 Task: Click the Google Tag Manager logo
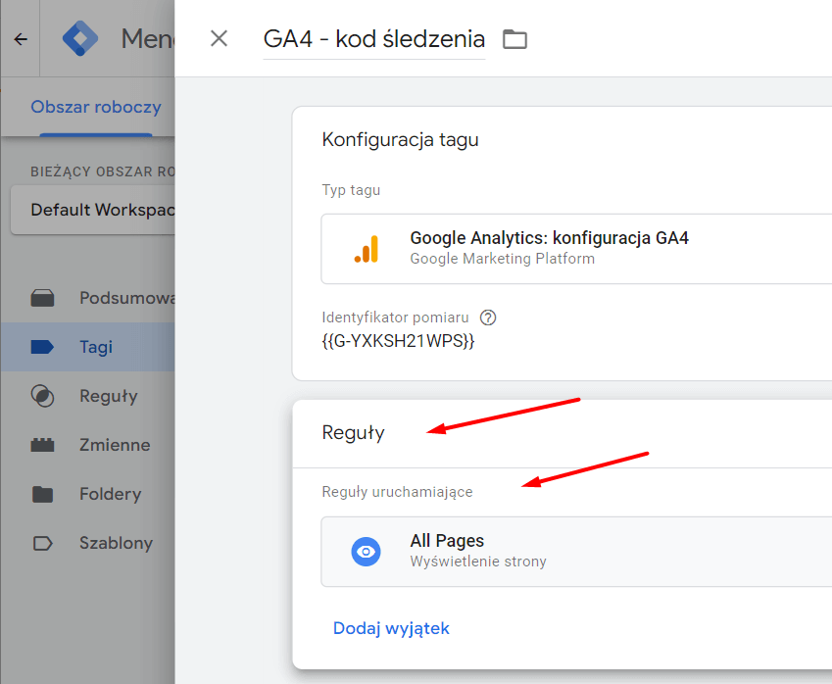(x=80, y=39)
